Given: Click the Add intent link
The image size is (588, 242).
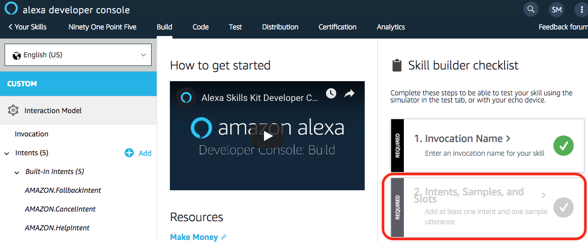Looking at the screenshot, I should coord(145,153).
